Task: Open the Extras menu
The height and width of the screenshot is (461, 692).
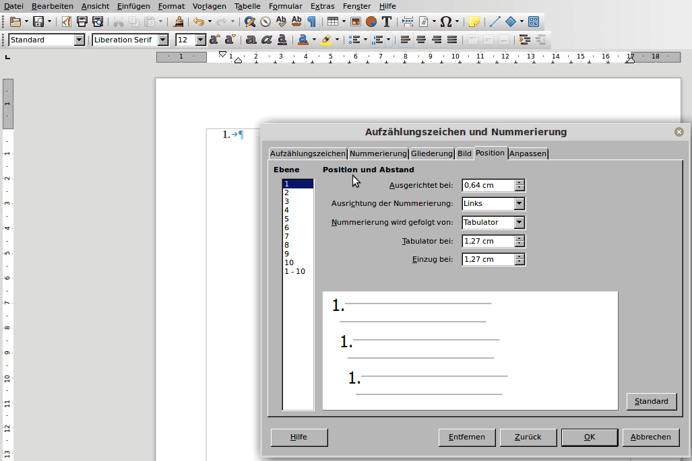Action: click(x=322, y=6)
